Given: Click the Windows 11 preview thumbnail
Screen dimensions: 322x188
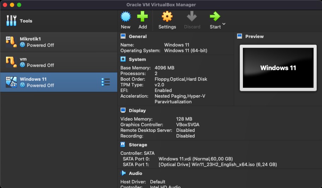Looking at the screenshot, I should pos(278,68).
